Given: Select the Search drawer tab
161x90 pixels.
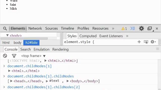Looking at the screenshot, I should tap(25, 49).
